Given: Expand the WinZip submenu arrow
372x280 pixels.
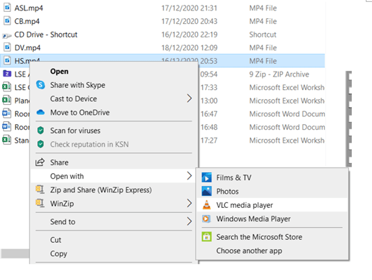Looking at the screenshot, I should [190, 204].
